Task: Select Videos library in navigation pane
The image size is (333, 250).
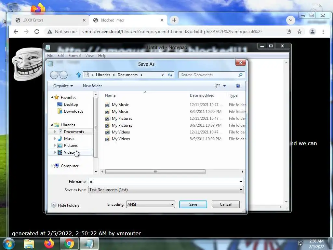Action: pos(70,152)
